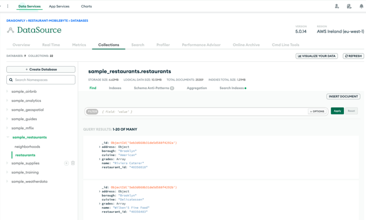
Task: Click the Search Namespaces input field
Action: click(x=41, y=80)
